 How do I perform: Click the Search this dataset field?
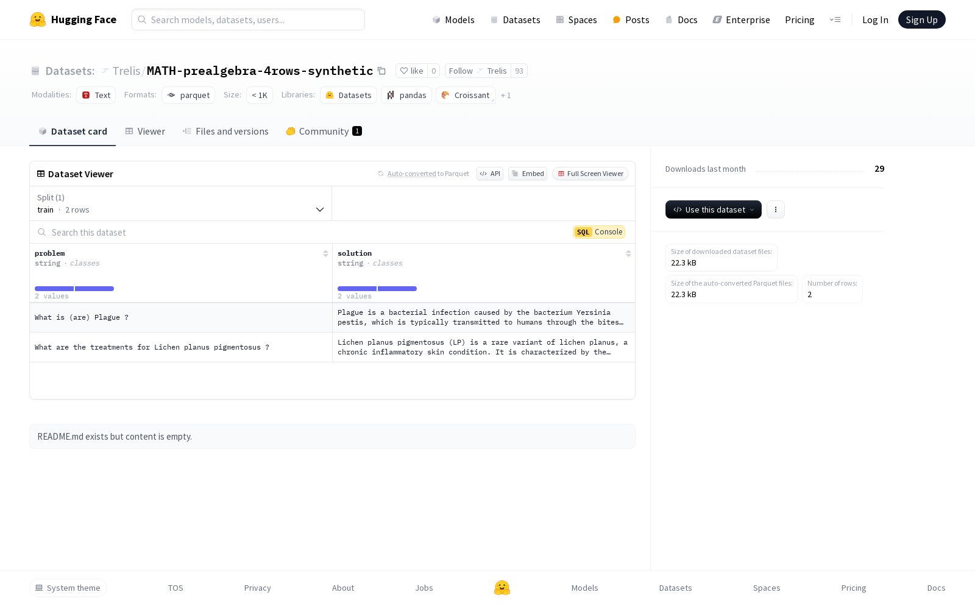302,232
